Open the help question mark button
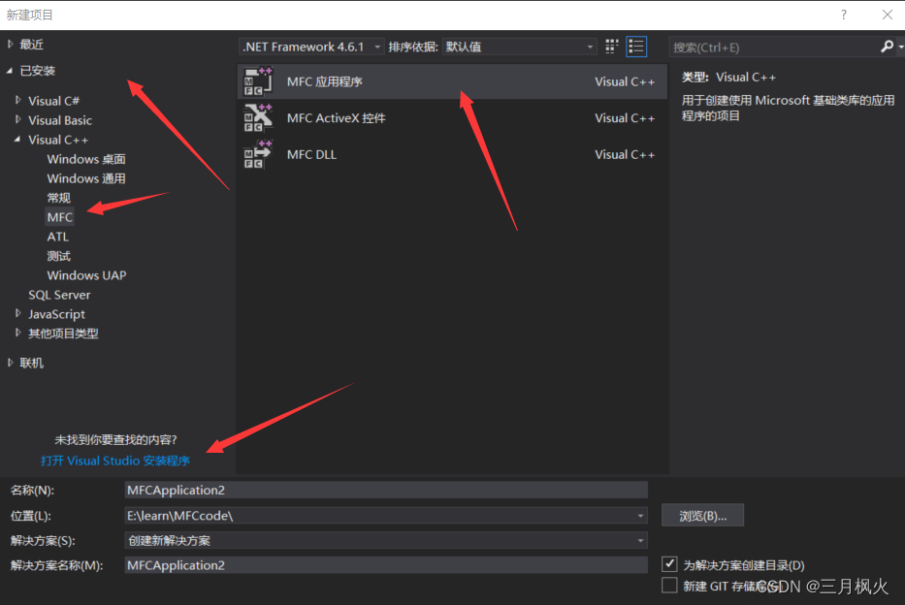 pos(844,15)
